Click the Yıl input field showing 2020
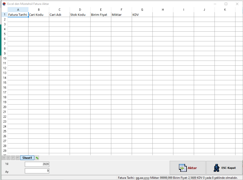This screenshot has width=243, height=180. pos(37,164)
